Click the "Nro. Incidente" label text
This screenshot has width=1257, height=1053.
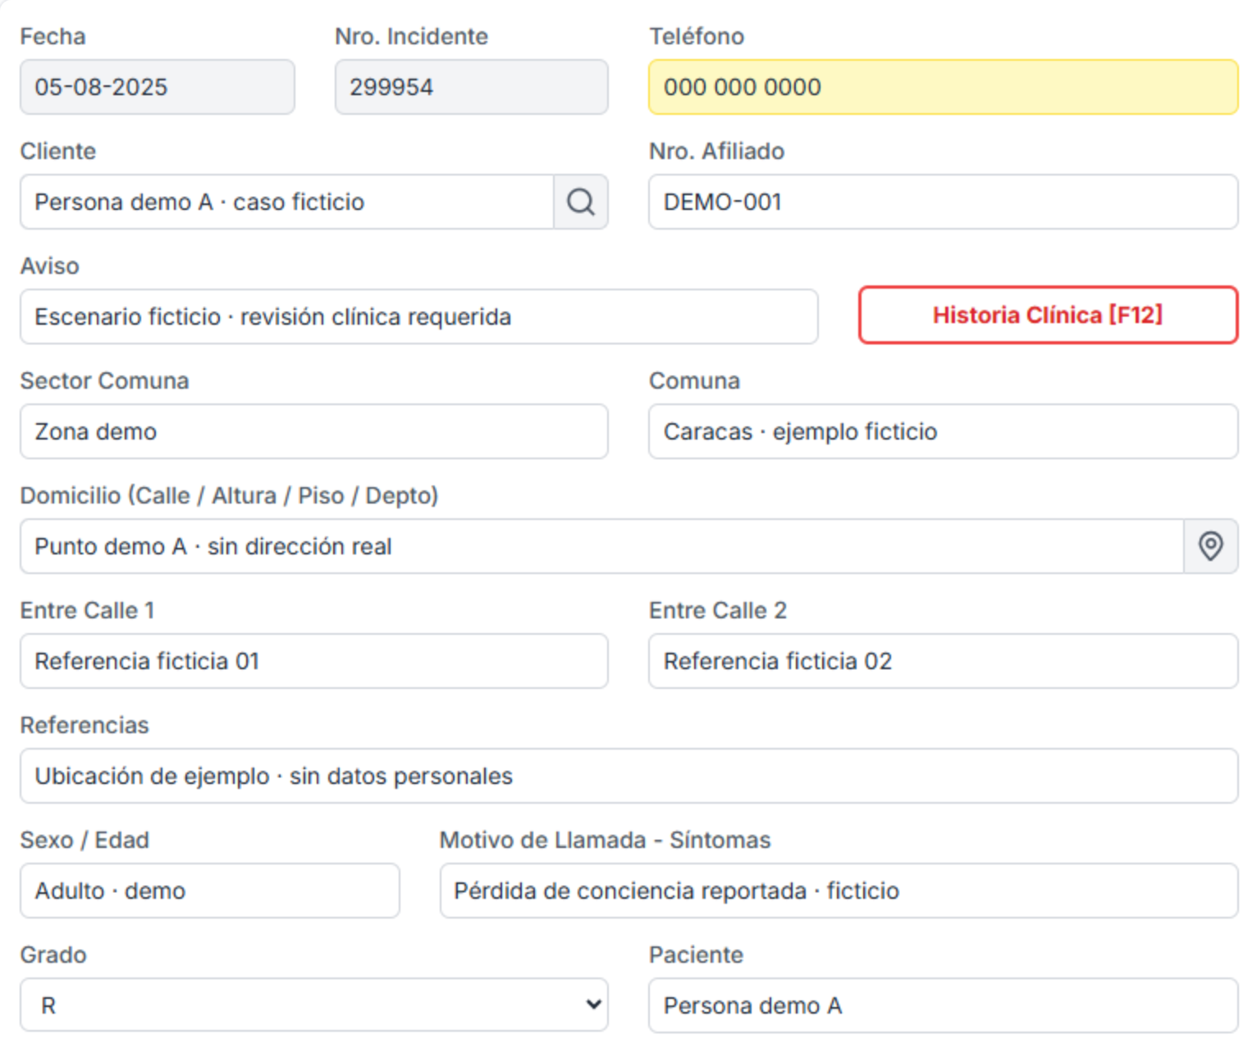(x=412, y=37)
